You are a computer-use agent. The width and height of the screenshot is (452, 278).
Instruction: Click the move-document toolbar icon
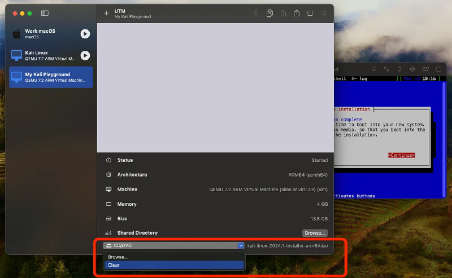tap(283, 14)
